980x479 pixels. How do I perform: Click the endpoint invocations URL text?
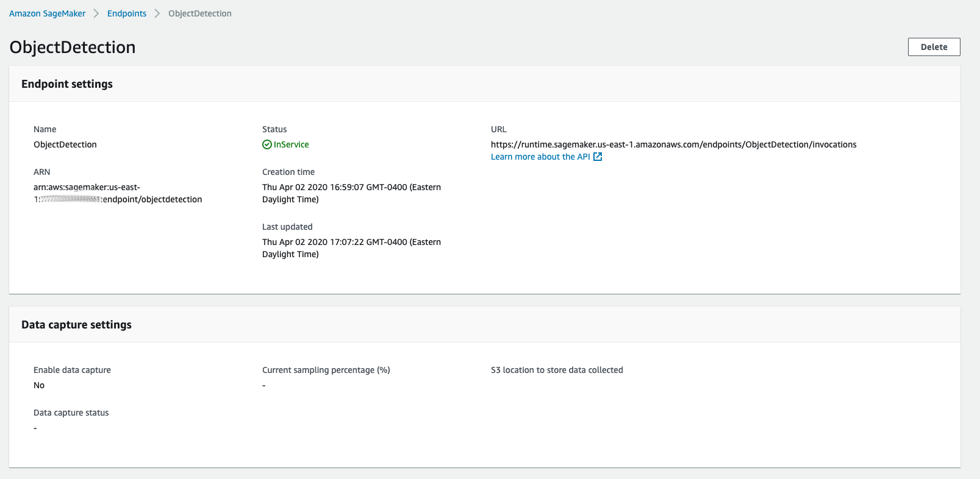pyautogui.click(x=673, y=144)
